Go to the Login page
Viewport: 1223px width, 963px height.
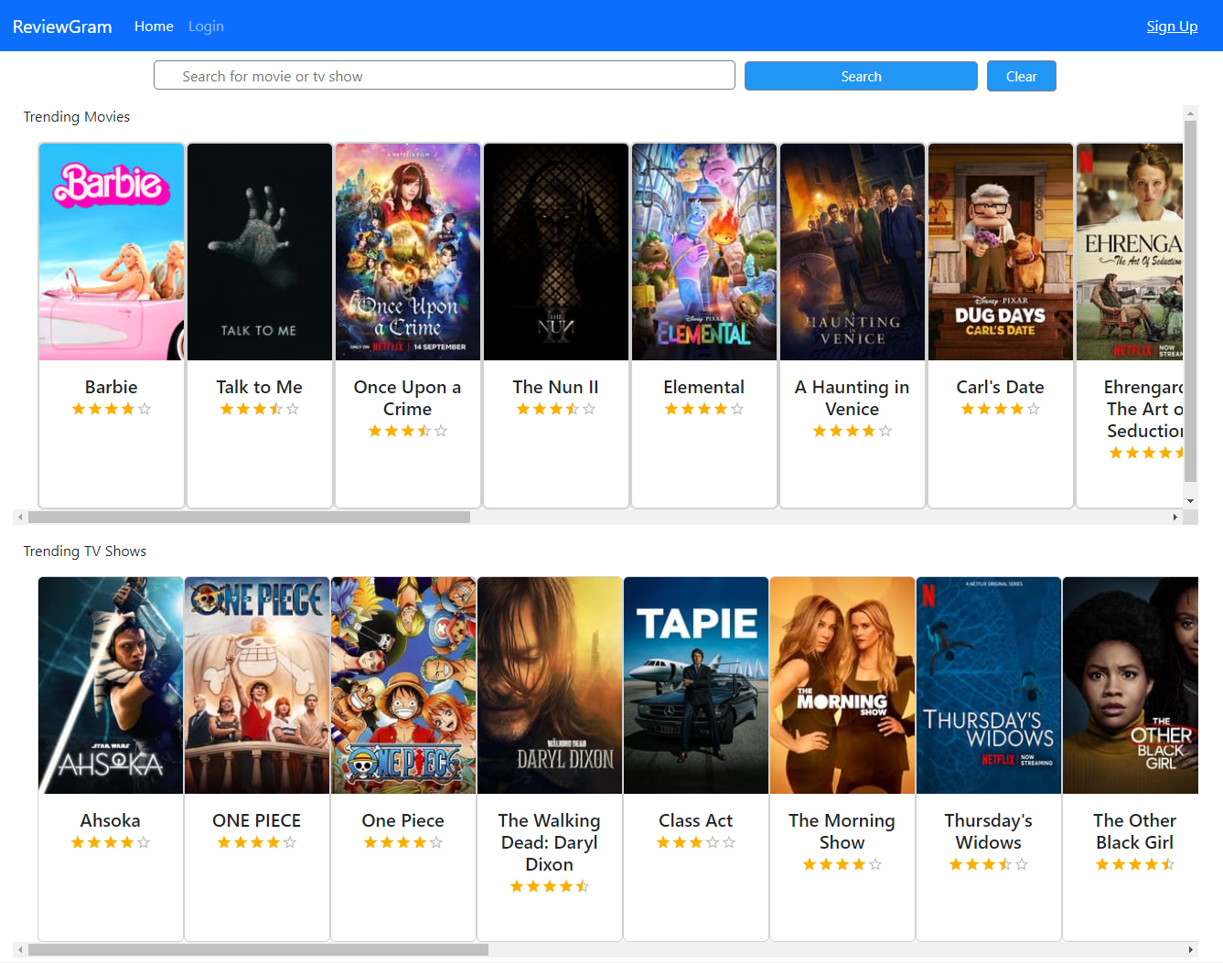pos(206,27)
